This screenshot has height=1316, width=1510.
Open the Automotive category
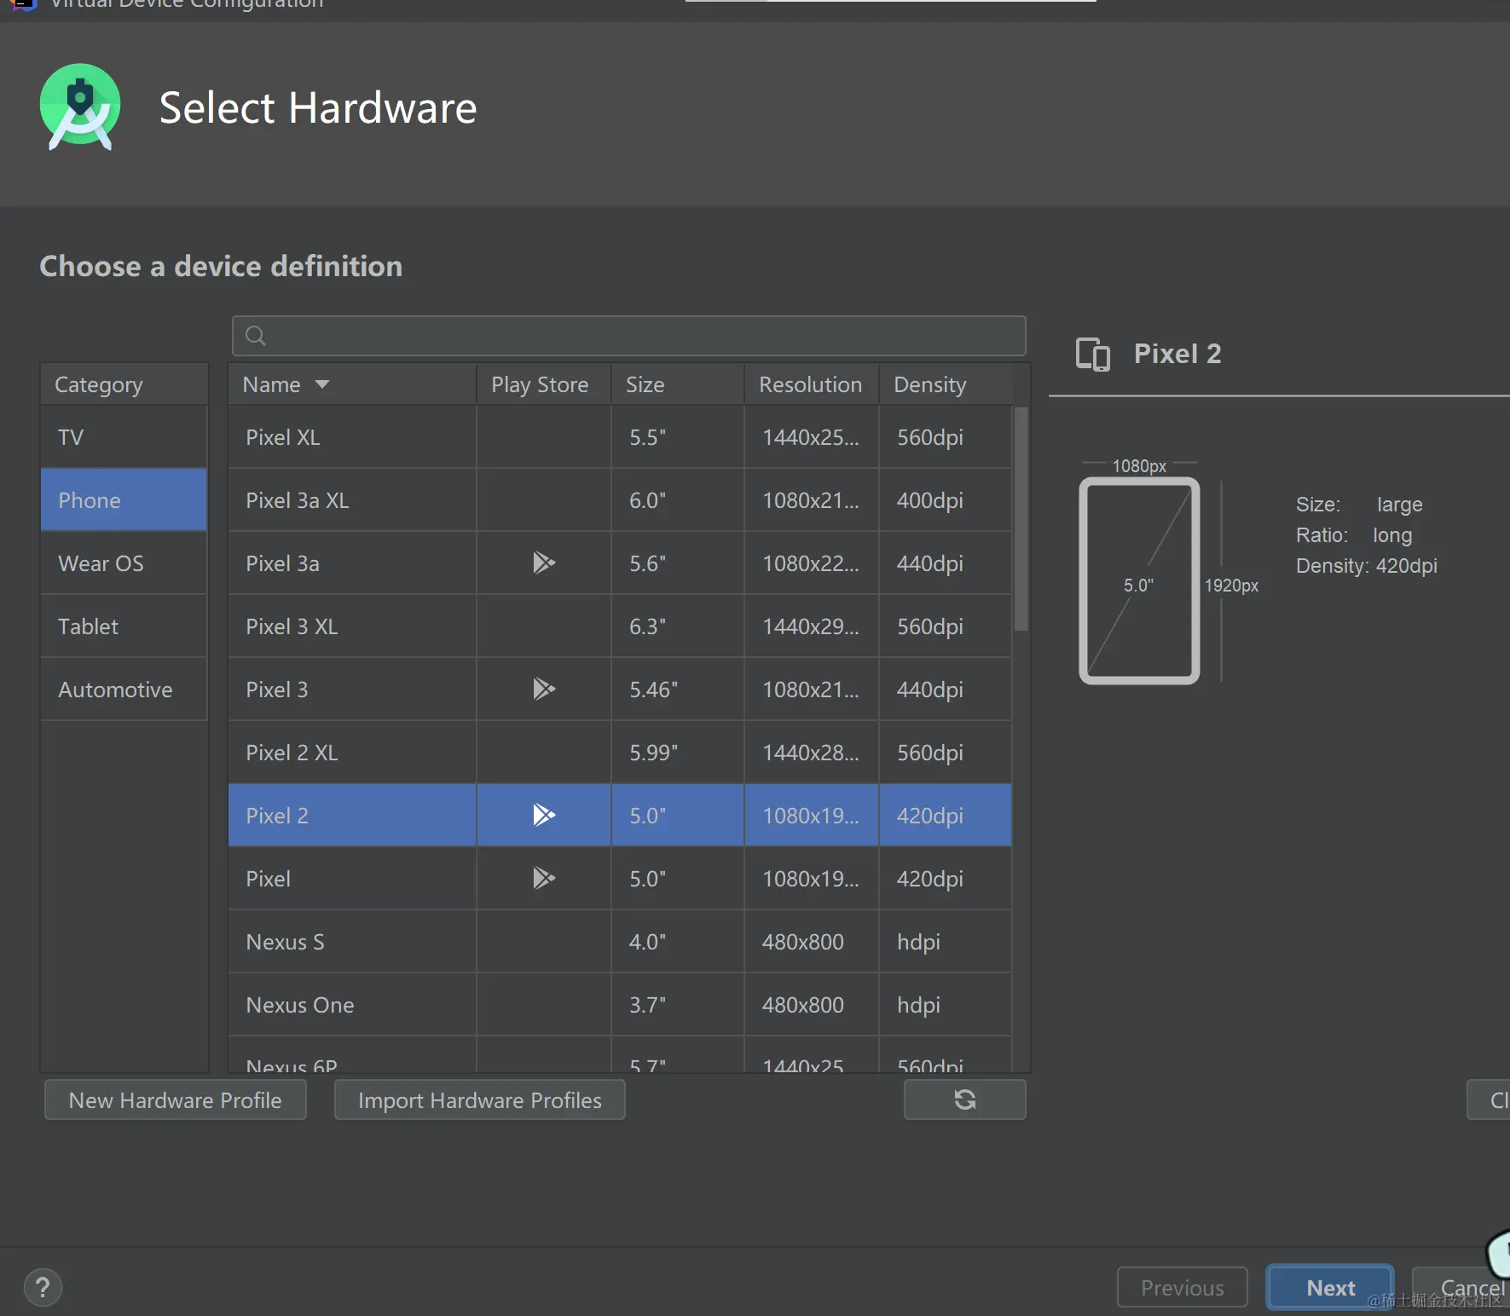(x=124, y=690)
